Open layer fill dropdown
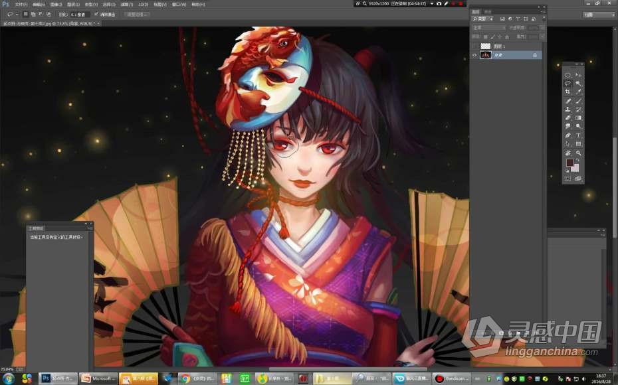The width and height of the screenshot is (618, 385). point(541,37)
